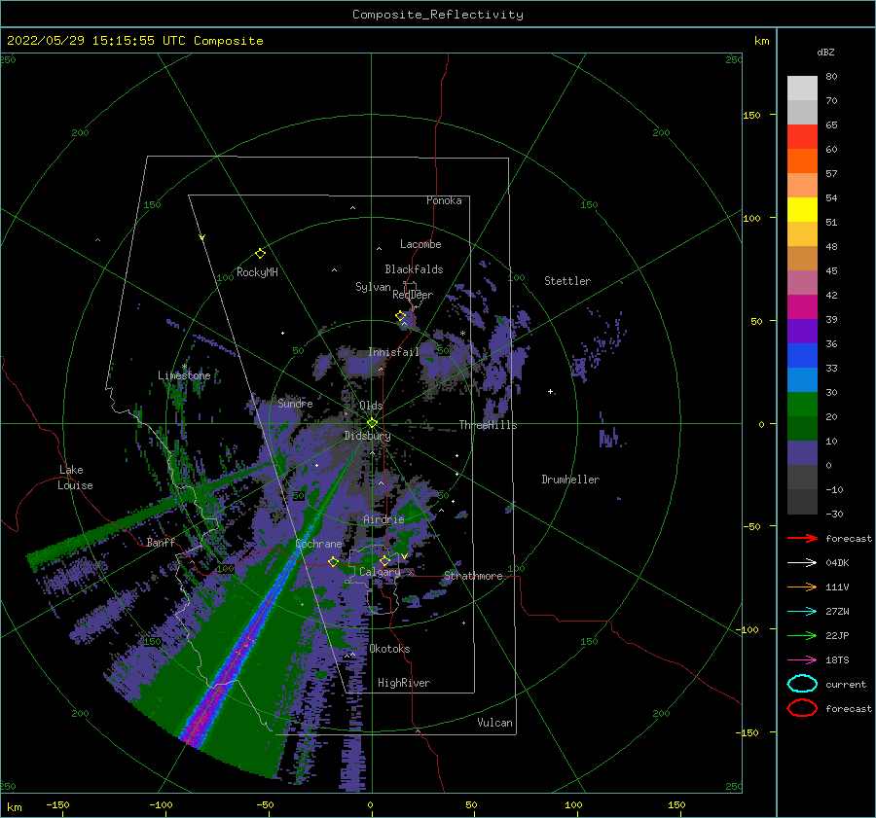Click the yellow 54 dBZ color swatch

coord(802,209)
